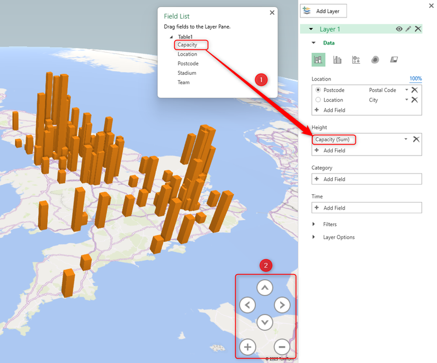Image resolution: width=437 pixels, height=363 pixels.
Task: Zoom in on the map
Action: coord(247,347)
